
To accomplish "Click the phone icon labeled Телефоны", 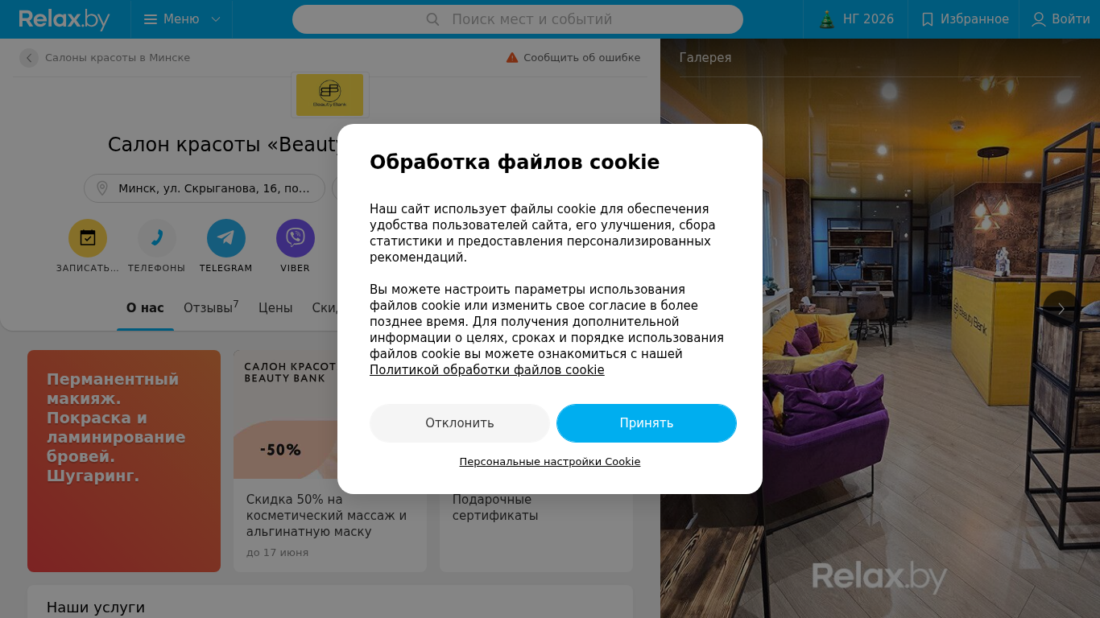I will 157,238.
